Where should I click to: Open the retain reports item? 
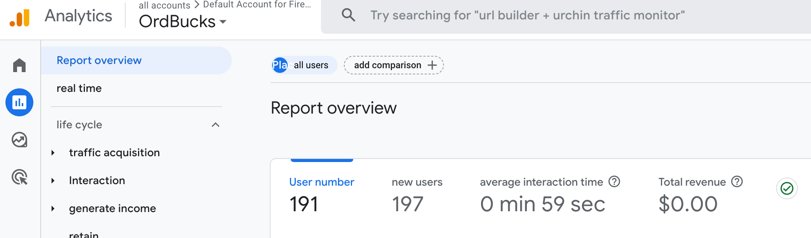tap(84, 235)
